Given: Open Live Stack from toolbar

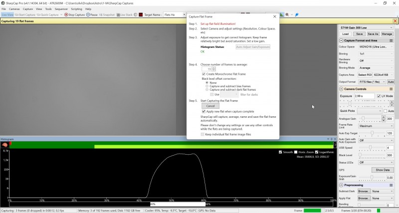Looking at the screenshot, I should [x=124, y=15].
